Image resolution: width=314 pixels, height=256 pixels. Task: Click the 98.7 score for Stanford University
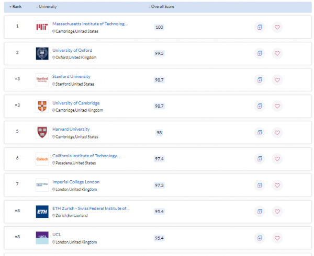[159, 80]
